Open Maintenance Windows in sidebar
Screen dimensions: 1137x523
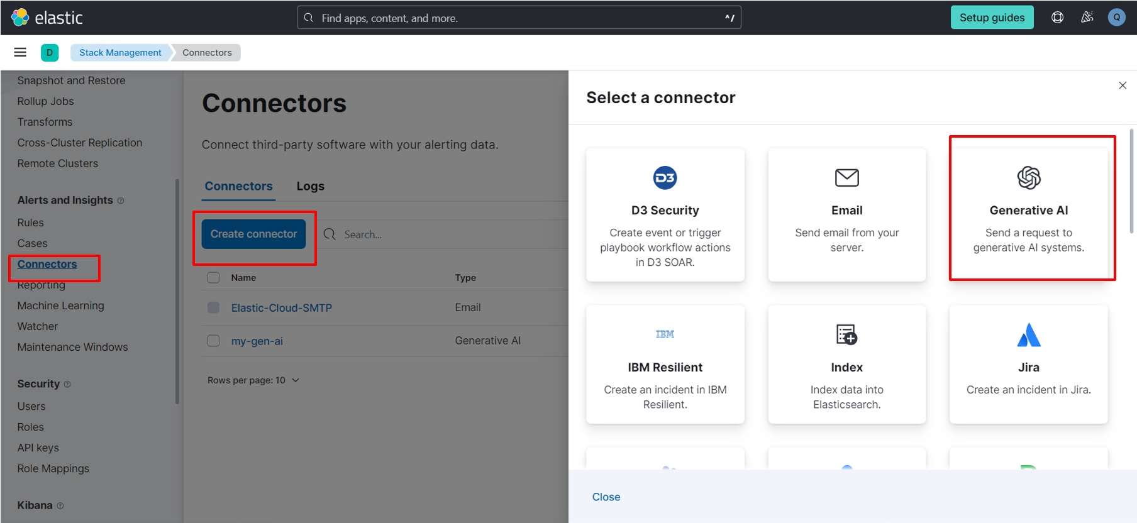tap(72, 347)
